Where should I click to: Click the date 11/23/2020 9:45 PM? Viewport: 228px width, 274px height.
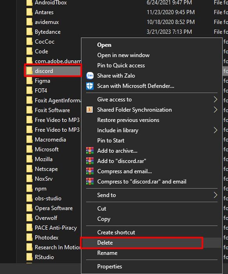(171, 12)
